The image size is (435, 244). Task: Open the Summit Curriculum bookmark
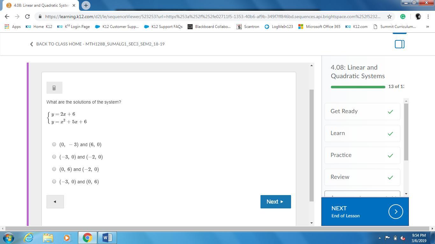[x=395, y=27]
